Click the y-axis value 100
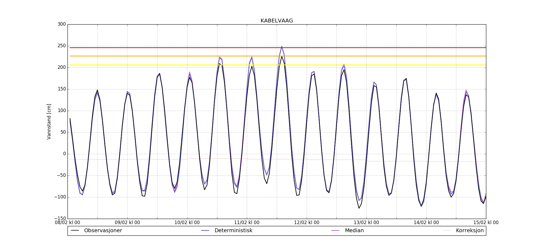The width and height of the screenshot is (540, 243). (x=62, y=111)
